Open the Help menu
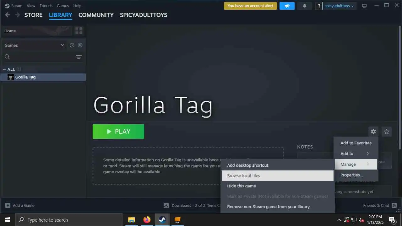Image resolution: width=402 pixels, height=226 pixels. pyautogui.click(x=77, y=6)
